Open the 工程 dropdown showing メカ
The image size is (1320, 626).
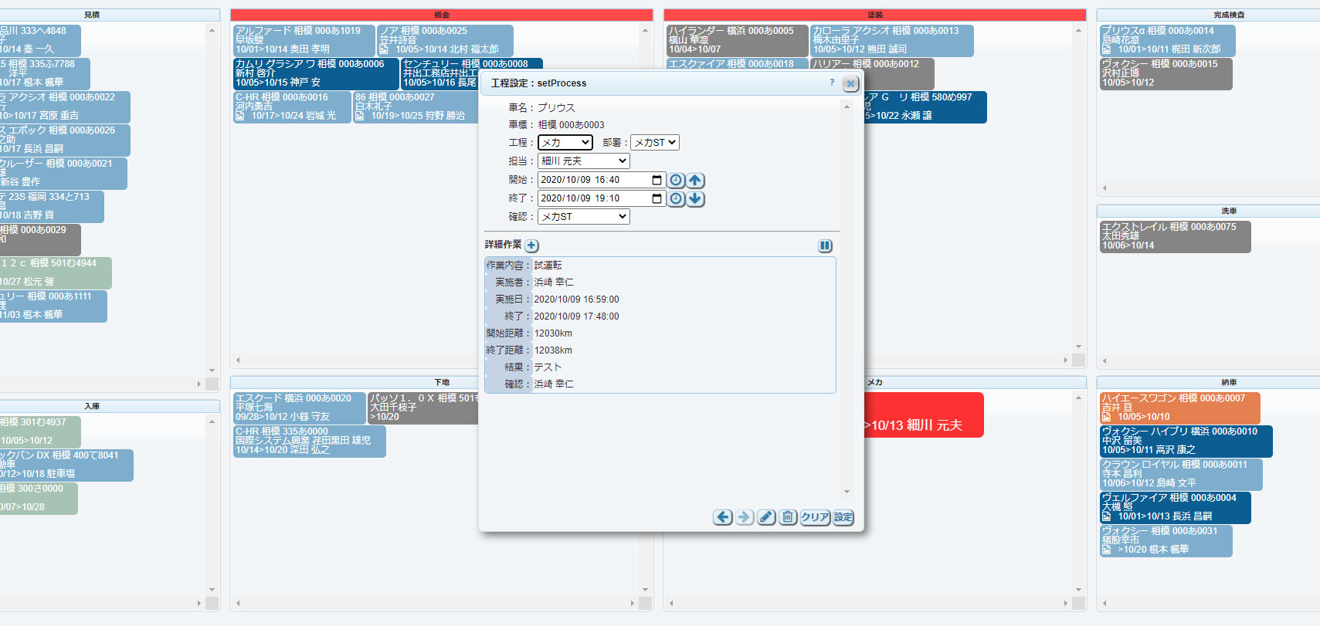565,143
